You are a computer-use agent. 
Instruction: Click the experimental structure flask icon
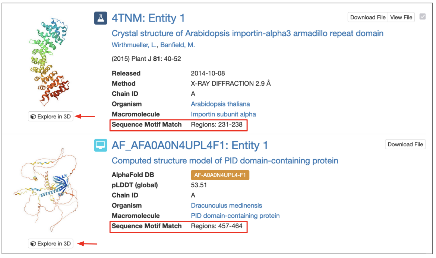[101, 18]
